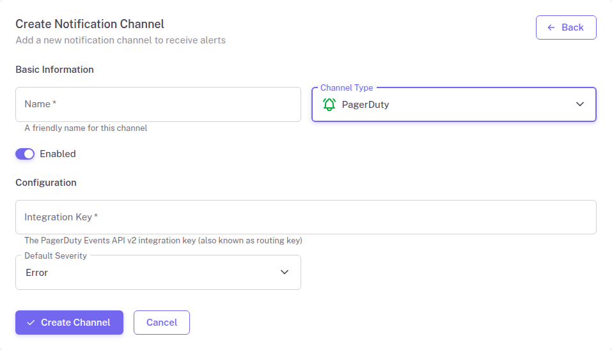Click the 'Basic Information' heading
The height and width of the screenshot is (350, 612).
(54, 70)
